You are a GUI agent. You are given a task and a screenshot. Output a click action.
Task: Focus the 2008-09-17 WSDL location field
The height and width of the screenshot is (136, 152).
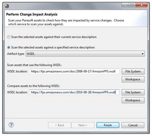(x=74, y=71)
